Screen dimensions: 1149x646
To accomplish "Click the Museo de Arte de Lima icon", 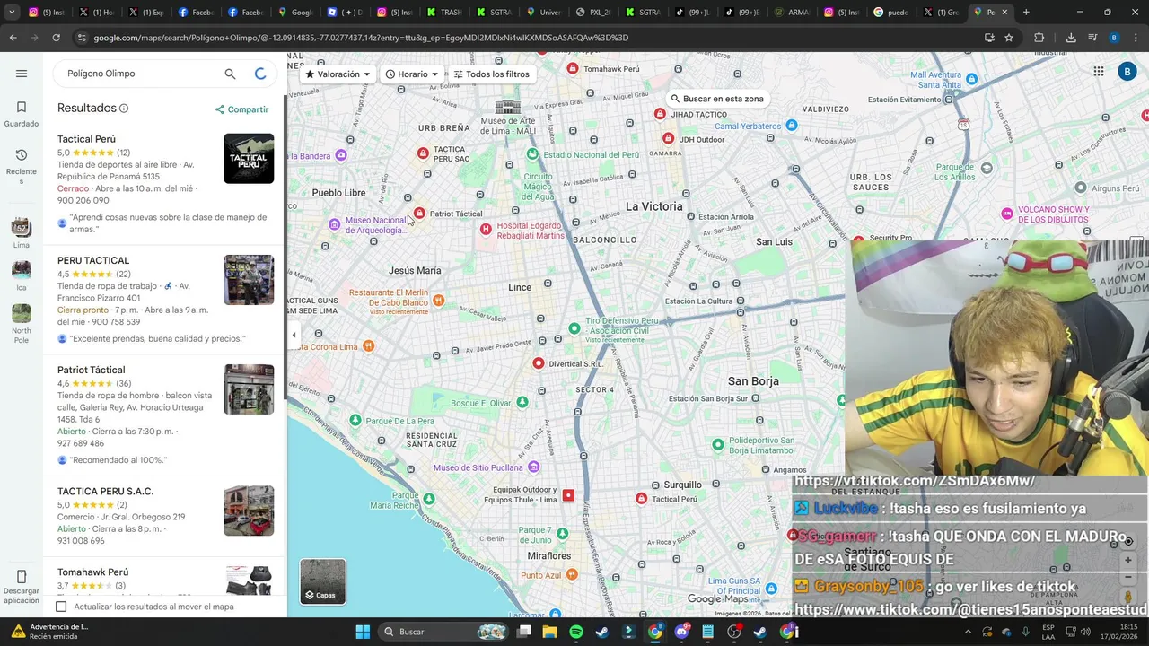I will [507, 108].
